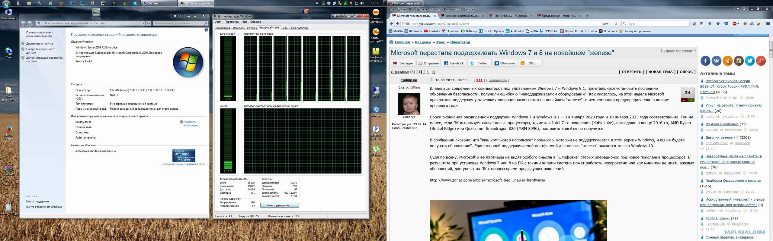Click the ОТВЕТИТЬ forum link

[631, 72]
